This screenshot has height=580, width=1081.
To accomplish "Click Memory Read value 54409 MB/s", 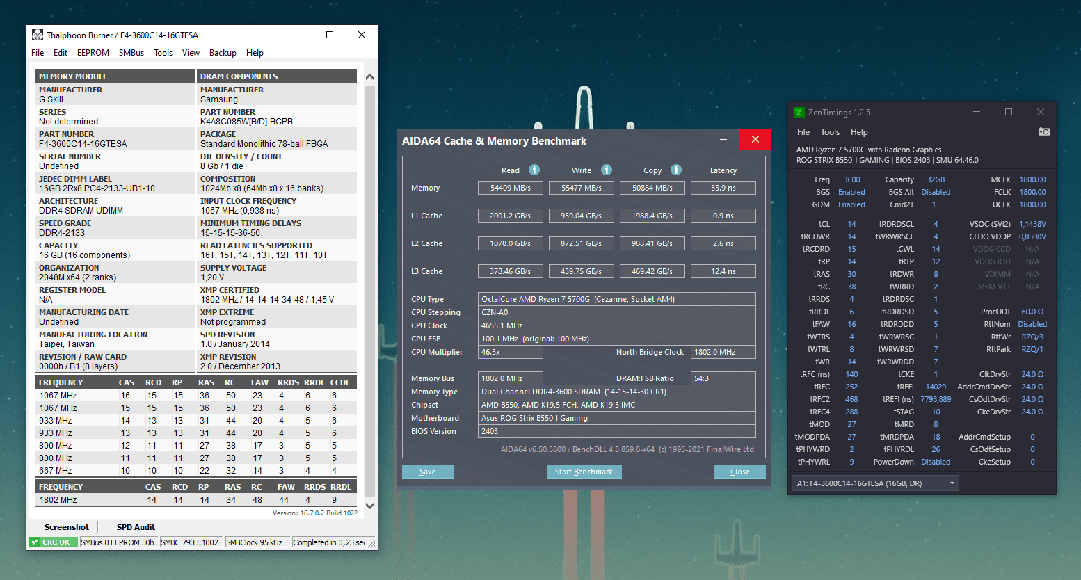I will [x=510, y=188].
